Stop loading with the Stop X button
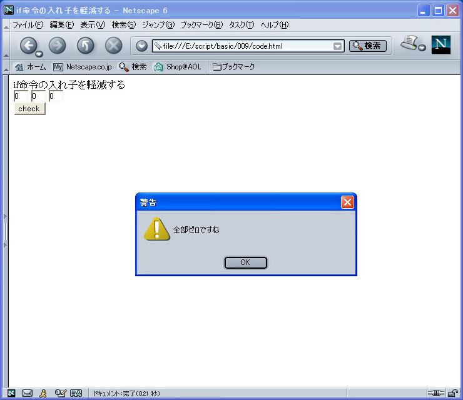 114,46
